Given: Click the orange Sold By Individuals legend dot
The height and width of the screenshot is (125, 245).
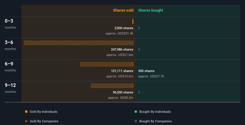Looking at the screenshot, I should [x=26, y=112].
